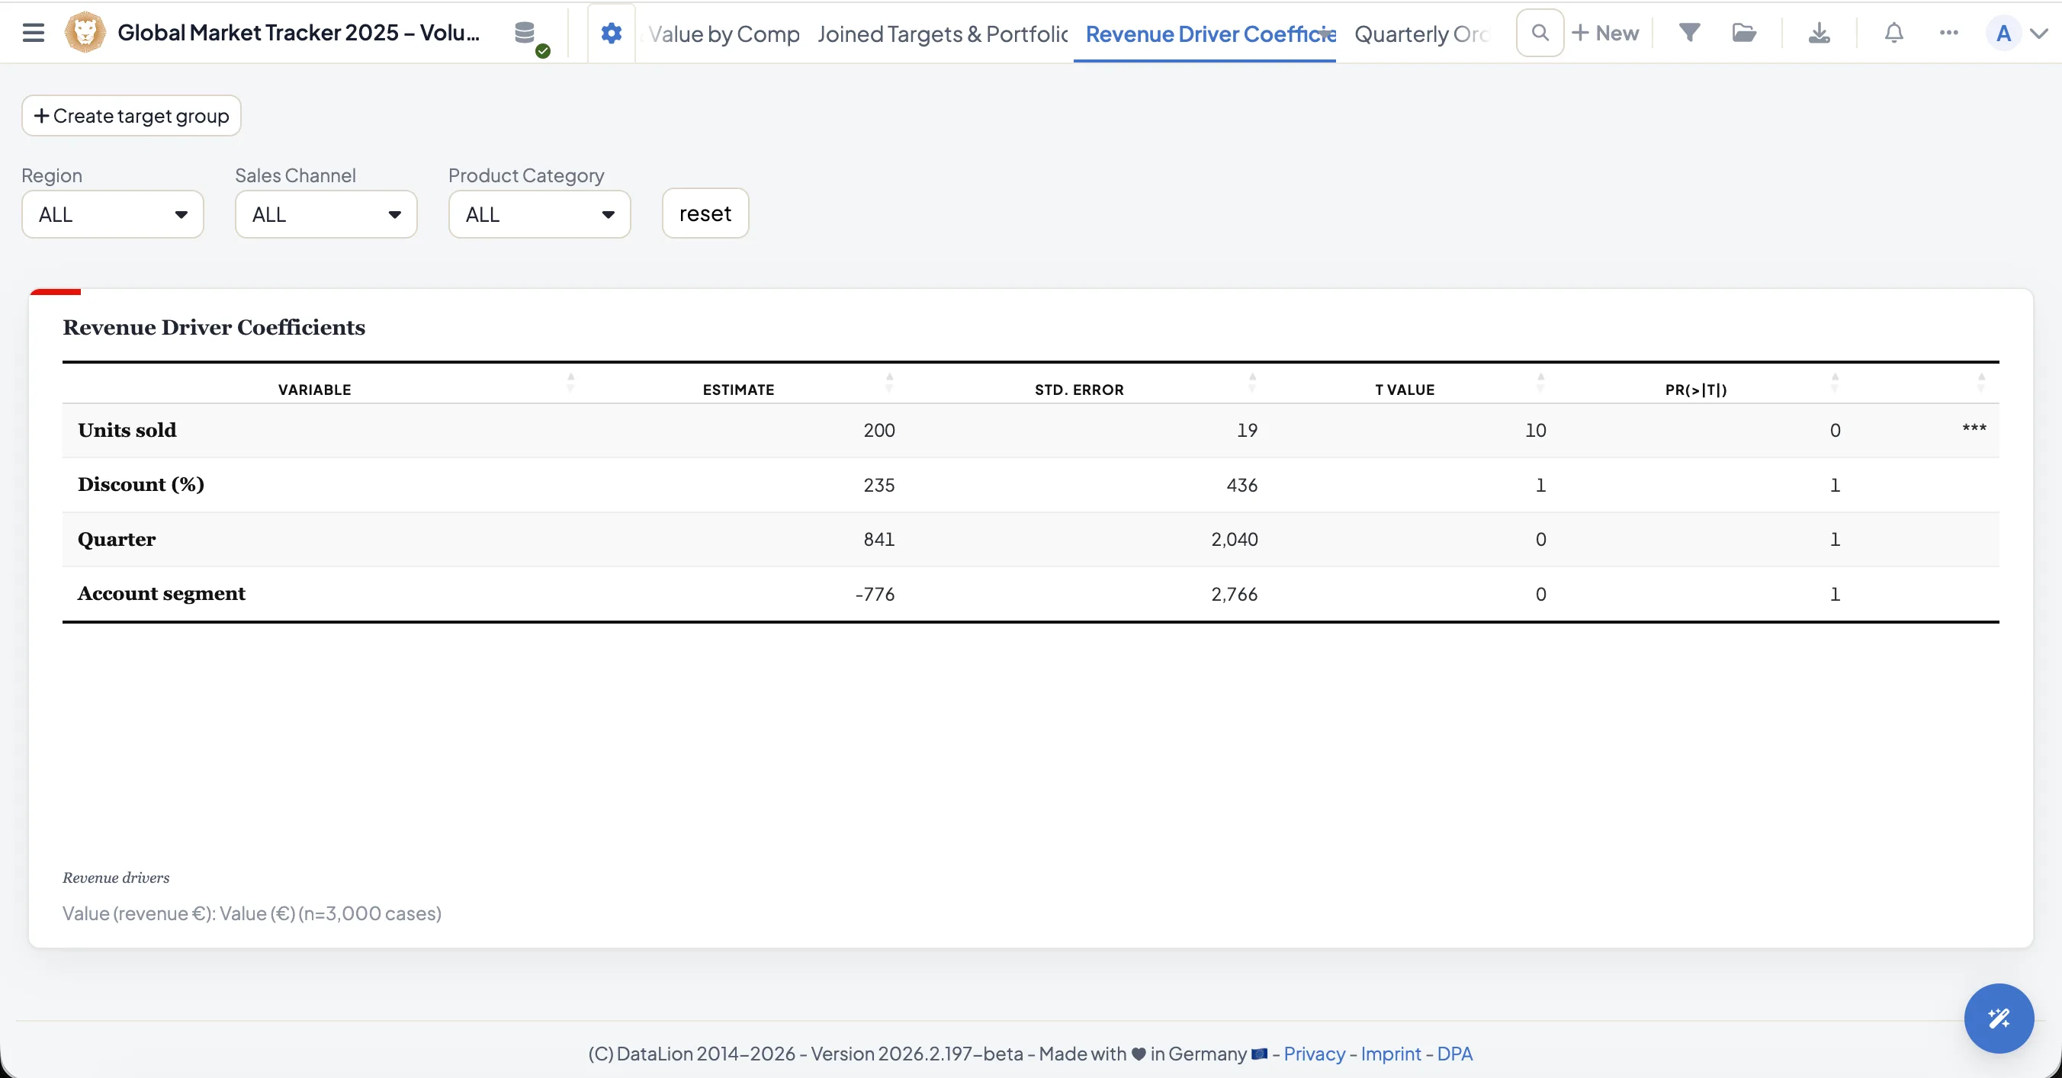The height and width of the screenshot is (1078, 2062).
Task: Launch the magic wand assistant button
Action: (x=1998, y=1018)
